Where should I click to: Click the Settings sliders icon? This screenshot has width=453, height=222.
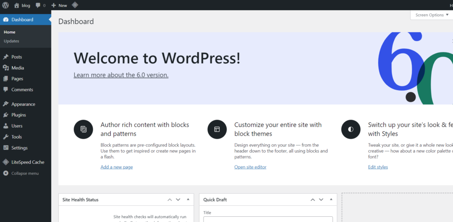6,148
